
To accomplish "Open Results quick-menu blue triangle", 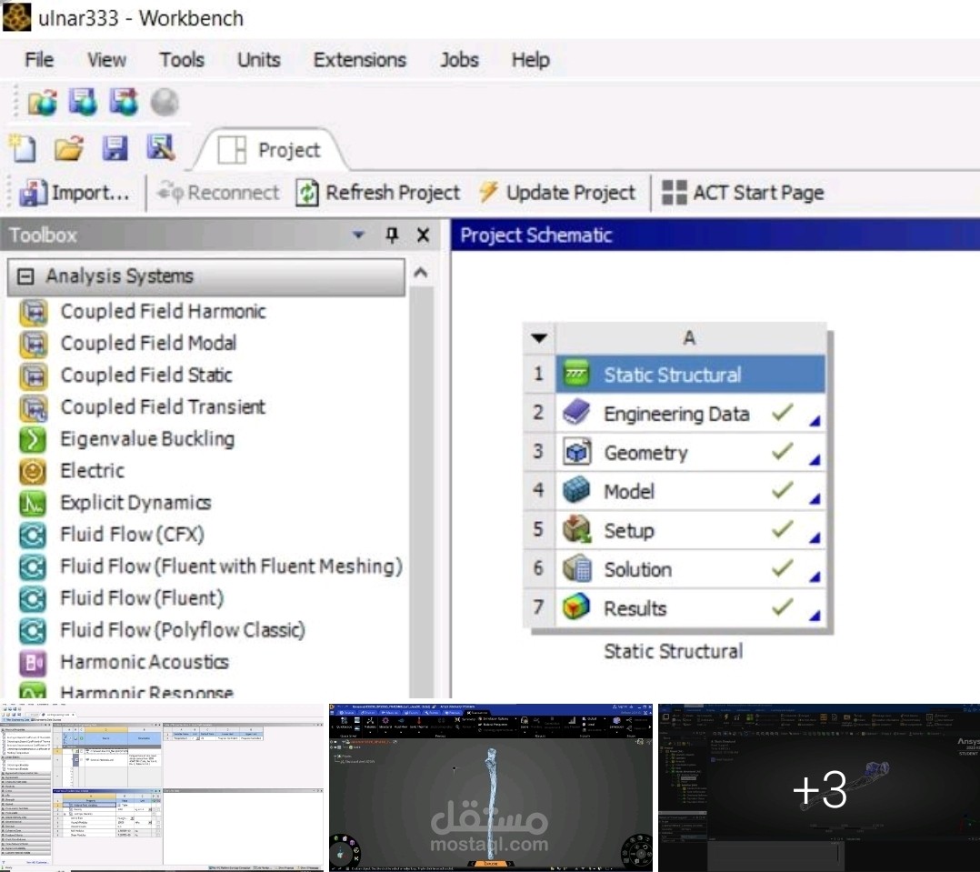I will pos(815,616).
